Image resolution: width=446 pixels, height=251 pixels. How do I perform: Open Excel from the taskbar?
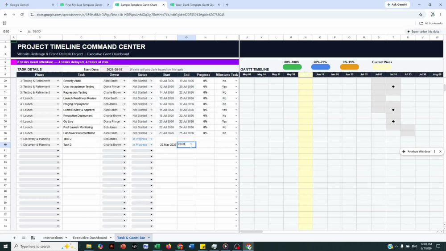click(x=157, y=246)
